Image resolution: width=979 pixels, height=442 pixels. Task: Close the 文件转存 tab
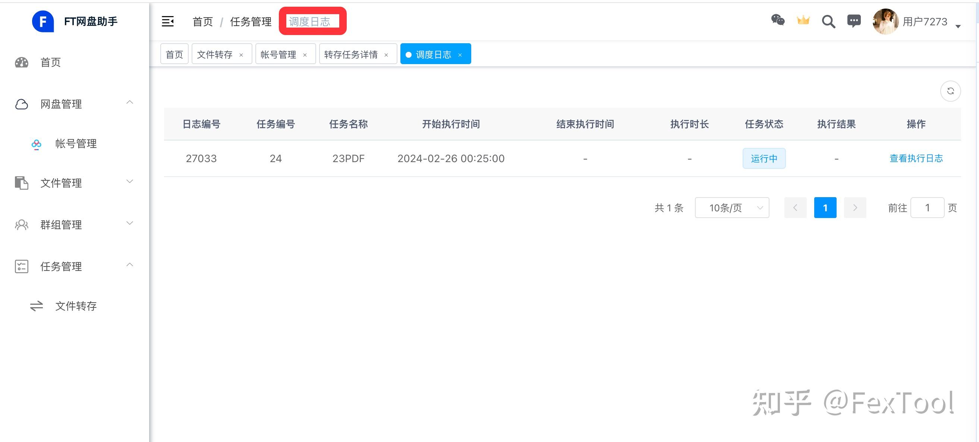pos(241,55)
